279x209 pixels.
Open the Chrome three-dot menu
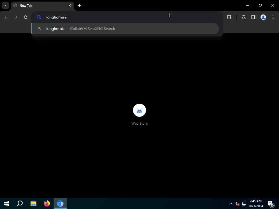(x=273, y=17)
